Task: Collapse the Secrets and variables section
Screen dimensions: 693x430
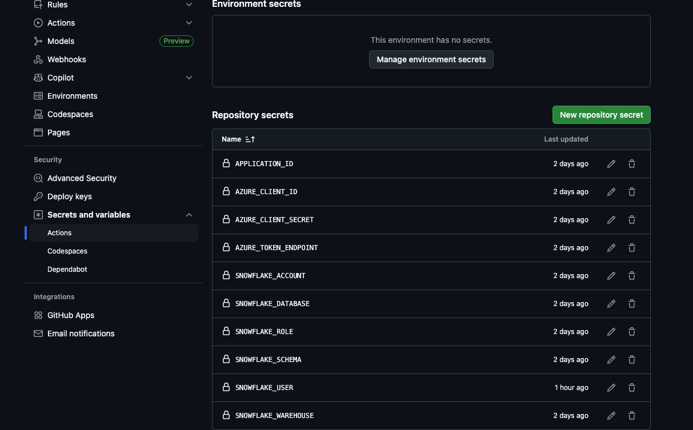Action: click(189, 215)
